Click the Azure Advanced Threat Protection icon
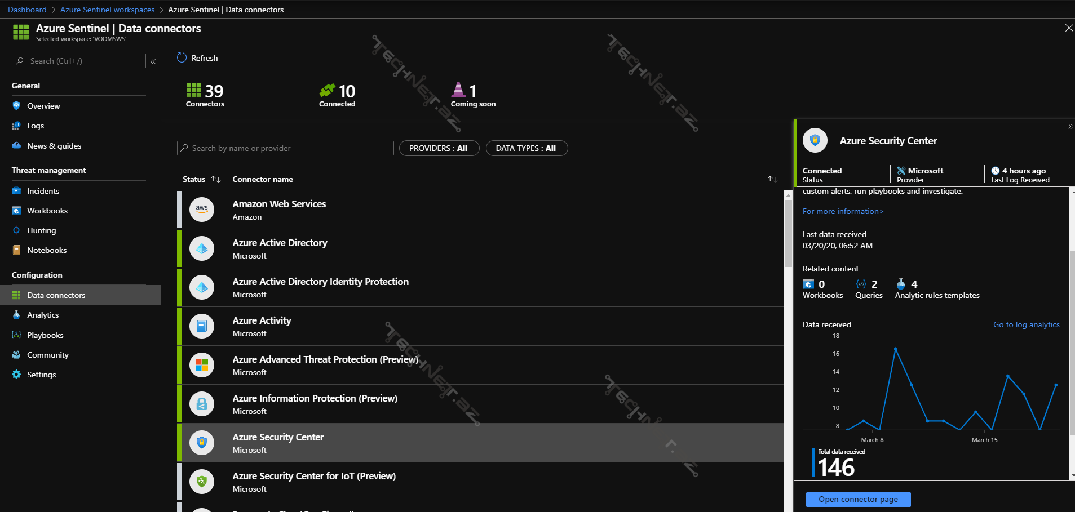The image size is (1075, 512). (202, 365)
